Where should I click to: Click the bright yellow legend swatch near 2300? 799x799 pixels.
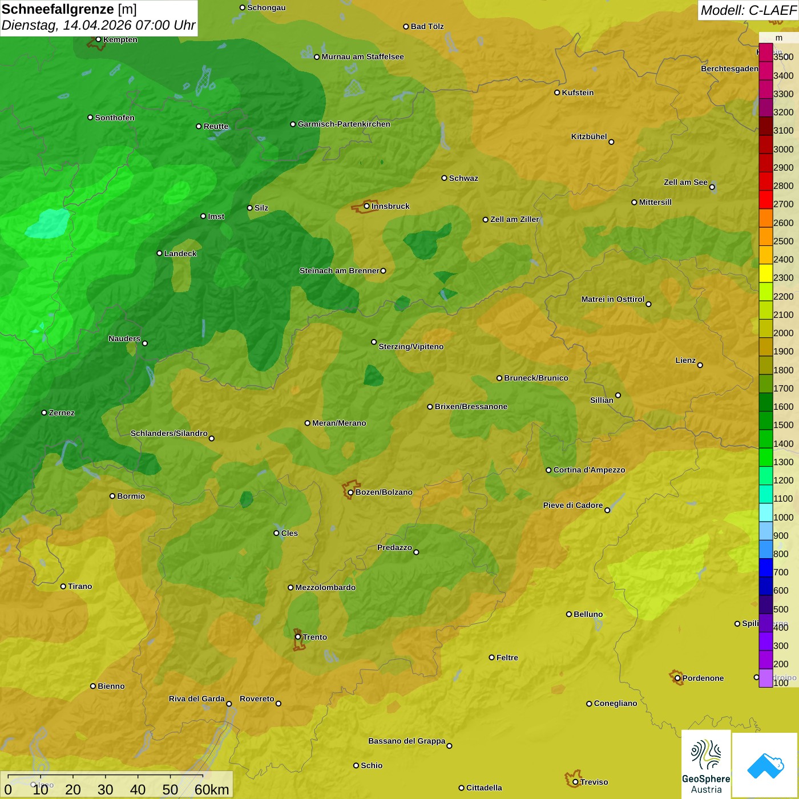pos(766,273)
